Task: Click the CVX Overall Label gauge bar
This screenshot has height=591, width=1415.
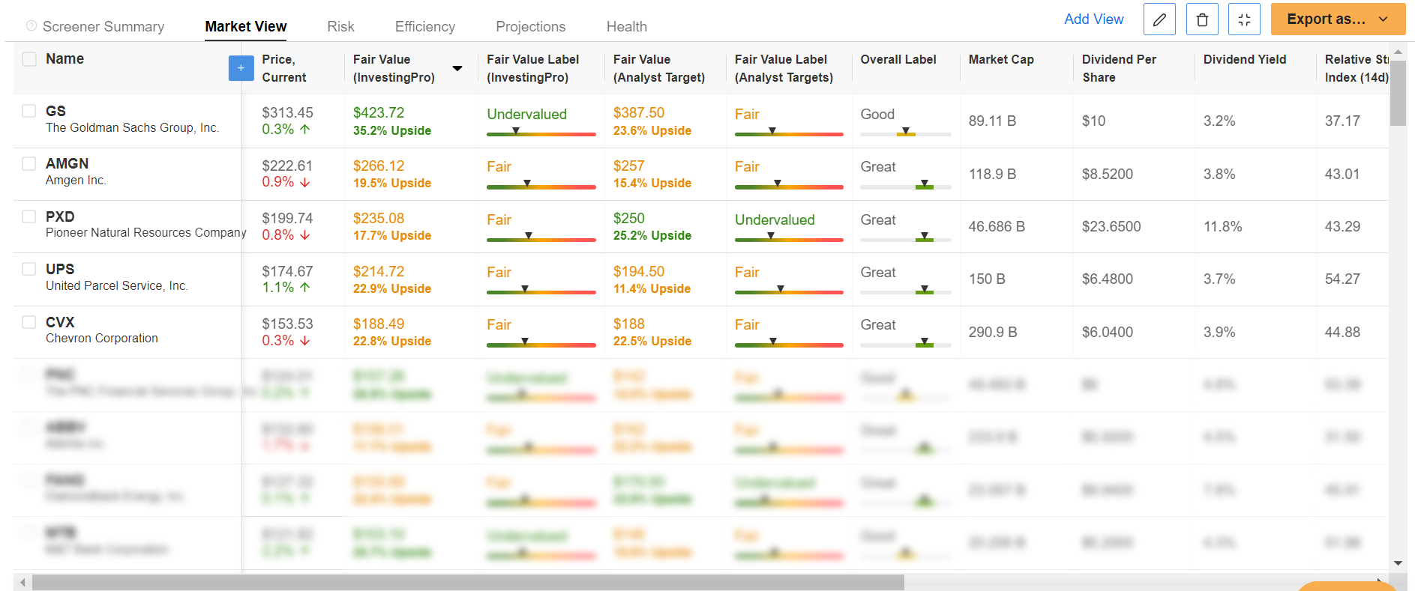Action: tap(906, 344)
